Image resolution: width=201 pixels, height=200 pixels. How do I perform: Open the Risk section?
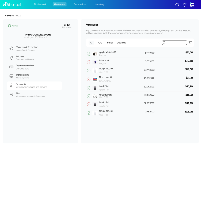[x=34, y=94]
